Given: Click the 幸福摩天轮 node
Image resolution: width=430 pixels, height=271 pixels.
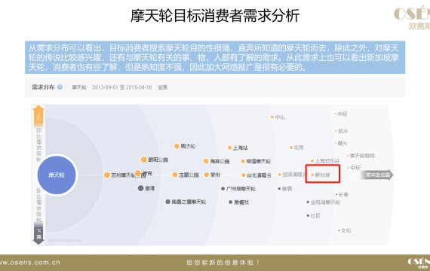Looking at the screenshot, I should 256,161.
